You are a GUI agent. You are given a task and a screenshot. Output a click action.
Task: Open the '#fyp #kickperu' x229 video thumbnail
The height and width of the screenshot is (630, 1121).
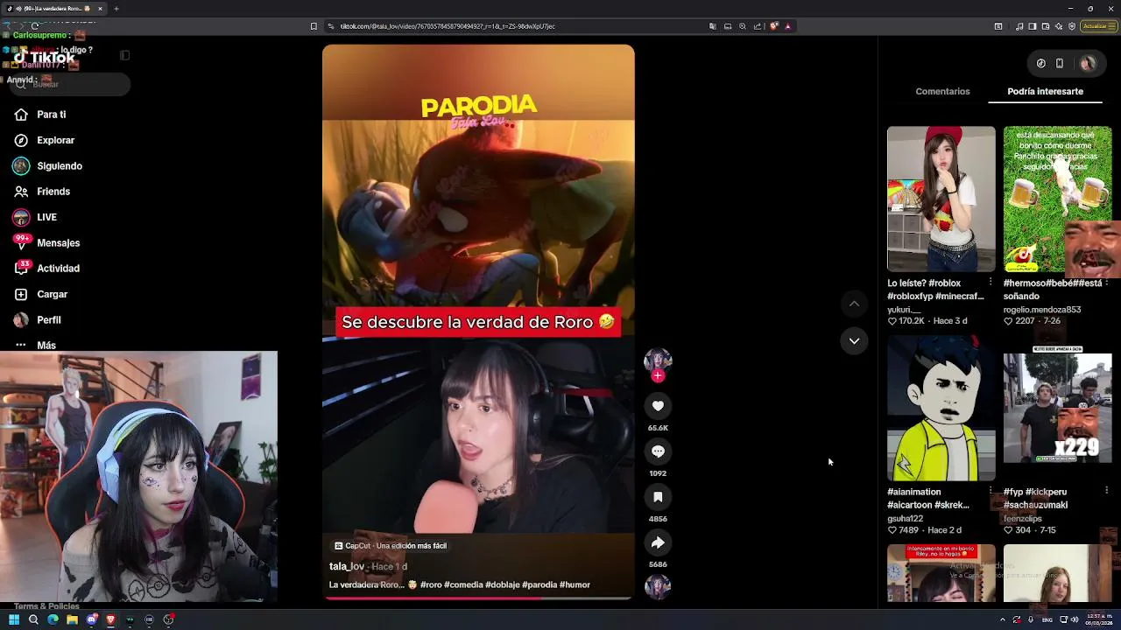pyautogui.click(x=1058, y=408)
